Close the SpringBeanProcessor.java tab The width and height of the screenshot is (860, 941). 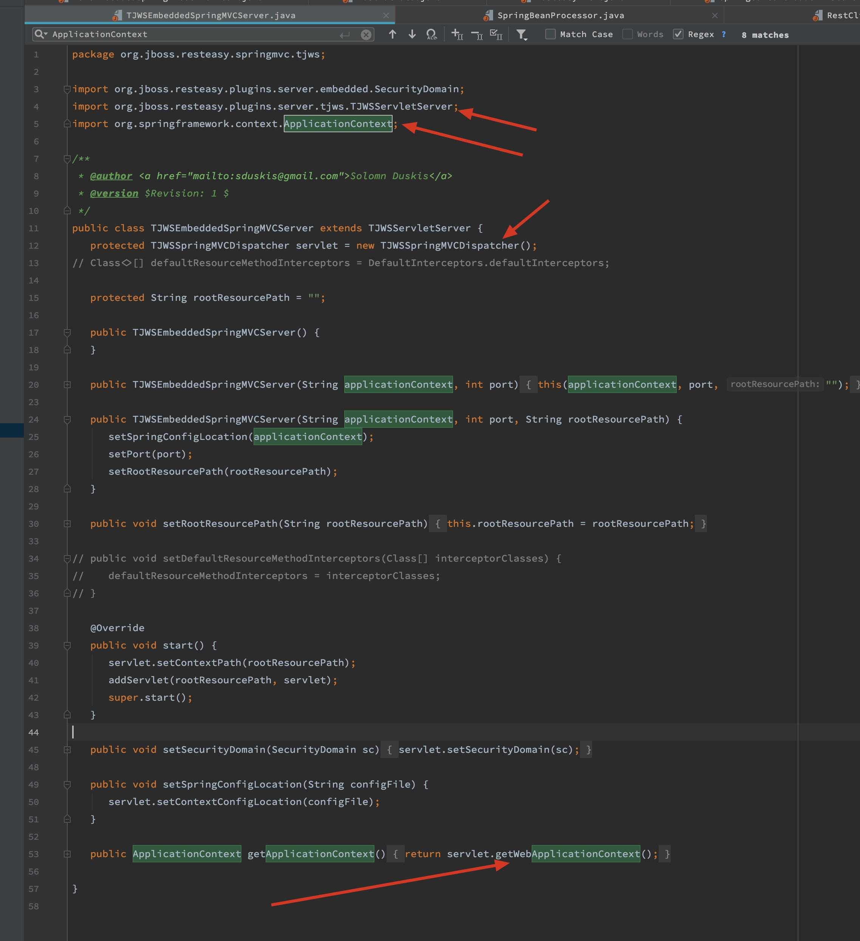[x=715, y=15]
